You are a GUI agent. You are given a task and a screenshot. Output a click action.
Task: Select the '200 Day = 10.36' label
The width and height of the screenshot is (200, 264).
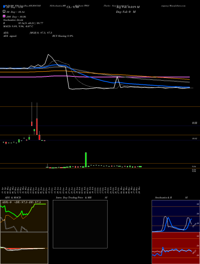click(16, 17)
